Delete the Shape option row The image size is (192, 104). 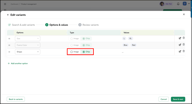[184, 51]
